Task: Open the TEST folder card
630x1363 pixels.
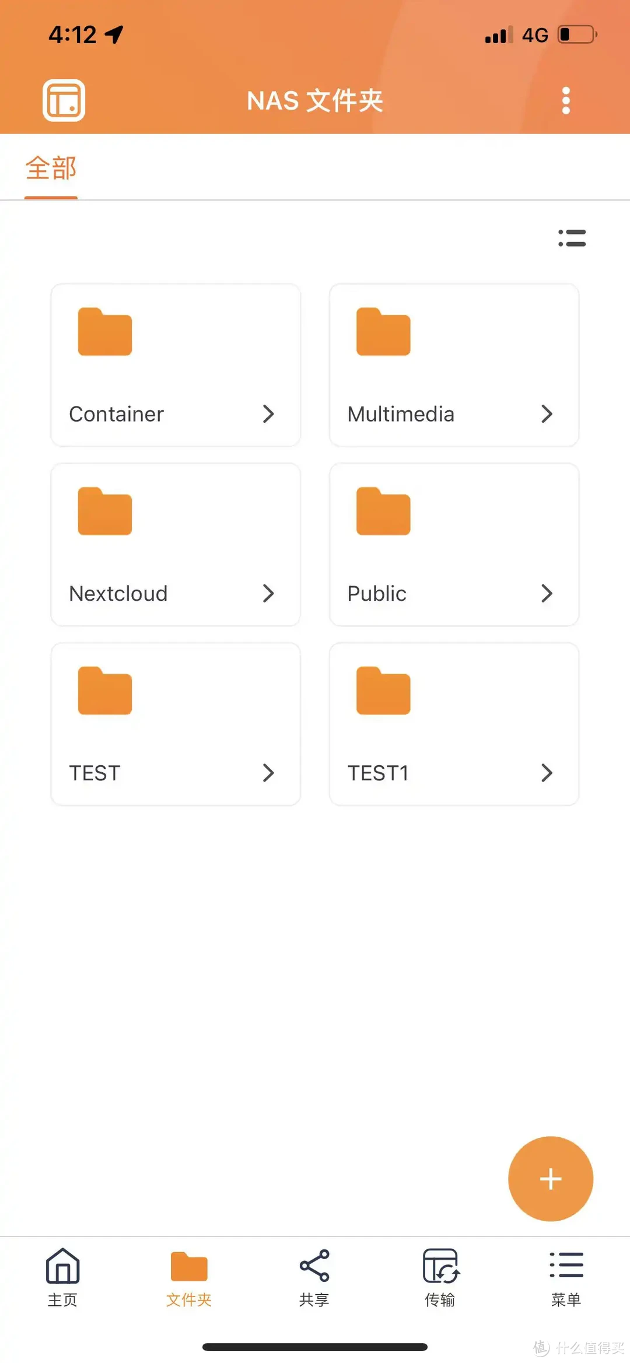Action: pos(176,724)
